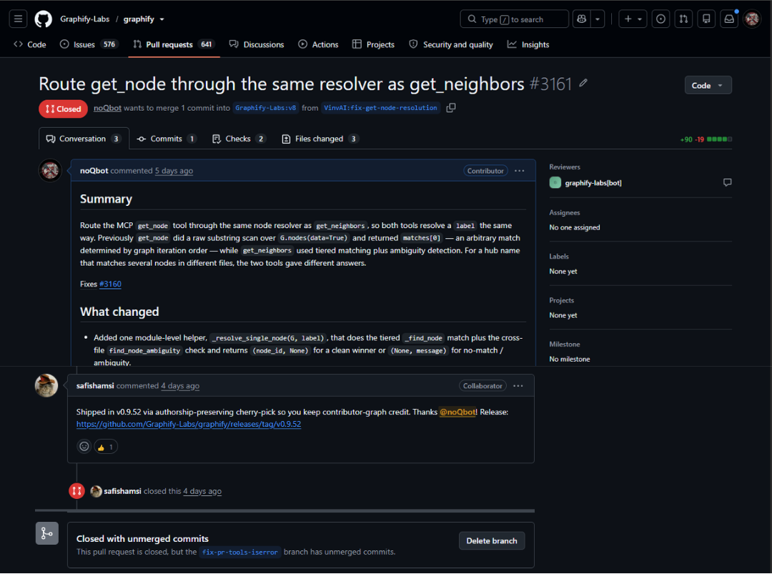
Task: Open the Code tab
Action: point(30,45)
